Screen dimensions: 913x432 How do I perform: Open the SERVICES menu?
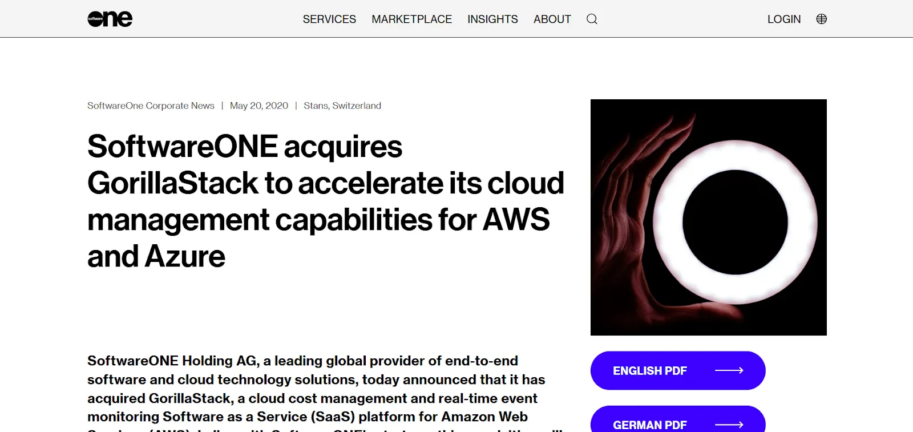(x=329, y=19)
